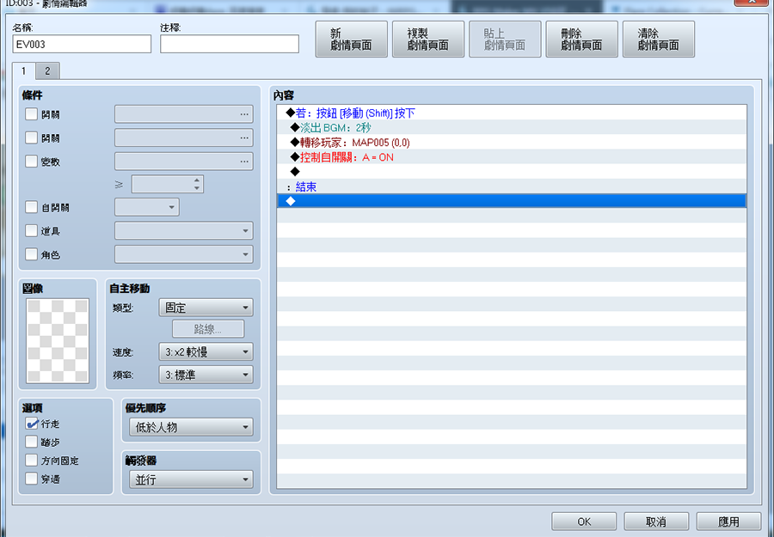Open the second 開關 selector ellipsis field
Screen dimensions: 774x537
[x=184, y=137]
